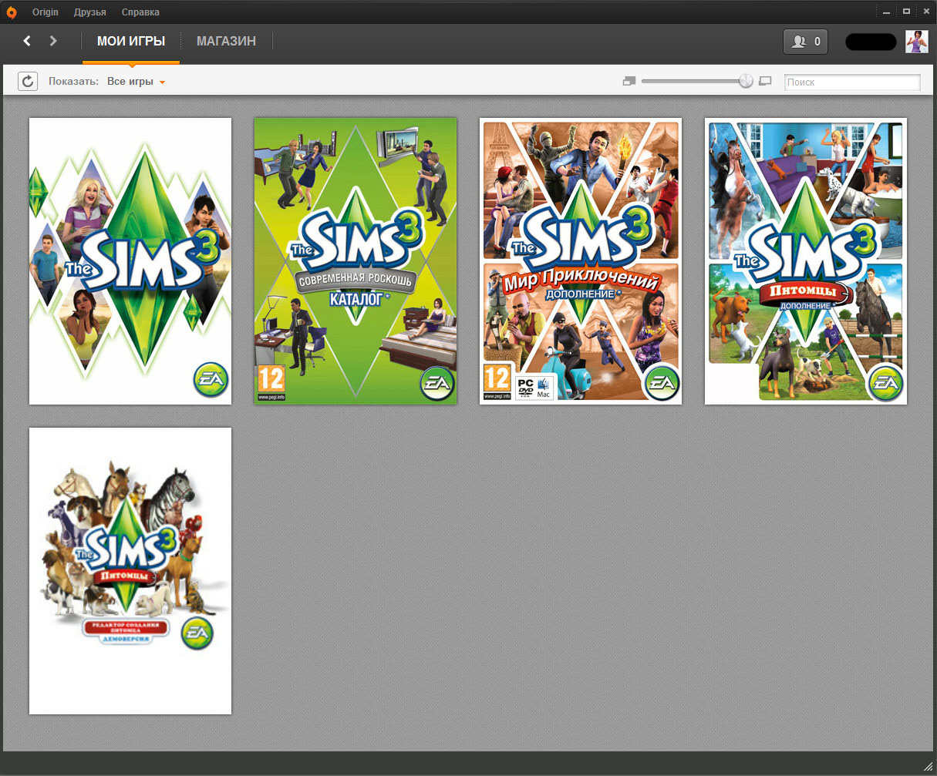Minimize the Origin window
Screen dimensions: 937x776
pos(885,12)
